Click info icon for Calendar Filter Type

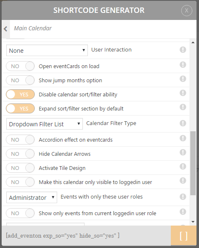pyautogui.click(x=183, y=123)
